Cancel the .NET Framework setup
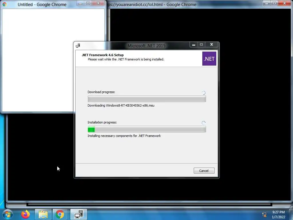This screenshot has height=220, width=293. 204,171
